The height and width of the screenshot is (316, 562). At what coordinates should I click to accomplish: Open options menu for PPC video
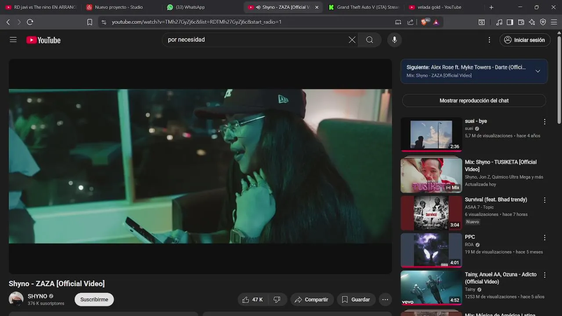(544, 237)
